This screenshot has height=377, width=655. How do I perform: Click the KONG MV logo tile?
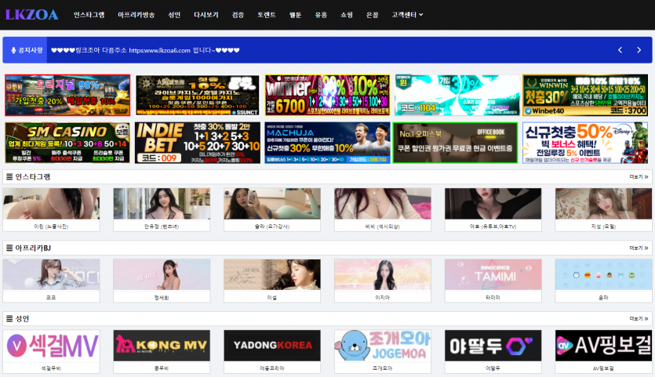(x=162, y=346)
